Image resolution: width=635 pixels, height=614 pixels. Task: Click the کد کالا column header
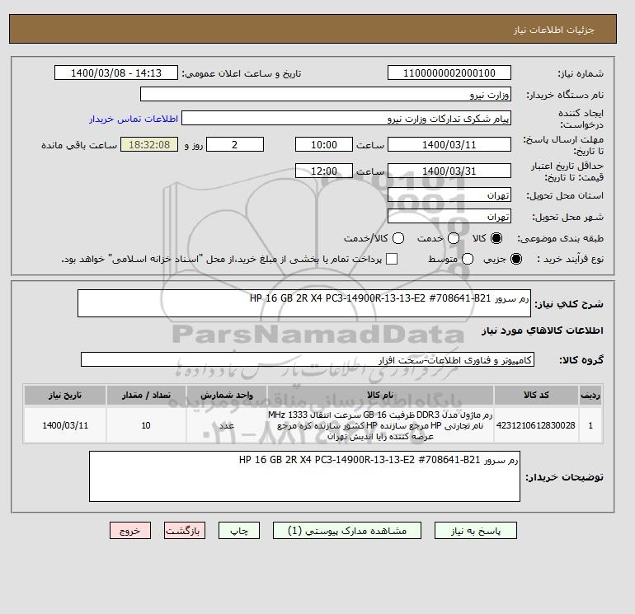point(536,395)
